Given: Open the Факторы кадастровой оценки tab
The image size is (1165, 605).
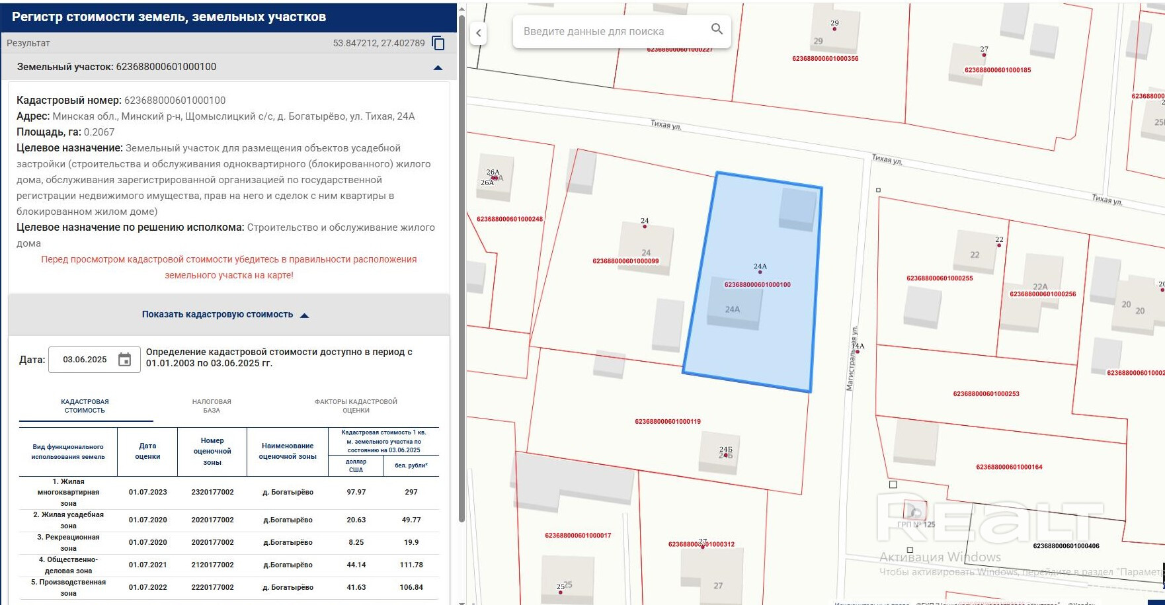Looking at the screenshot, I should coord(356,406).
